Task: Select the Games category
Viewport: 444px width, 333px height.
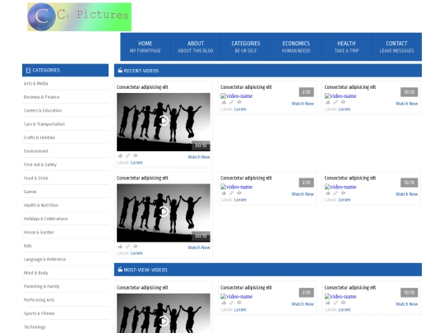Action: [x=30, y=192]
